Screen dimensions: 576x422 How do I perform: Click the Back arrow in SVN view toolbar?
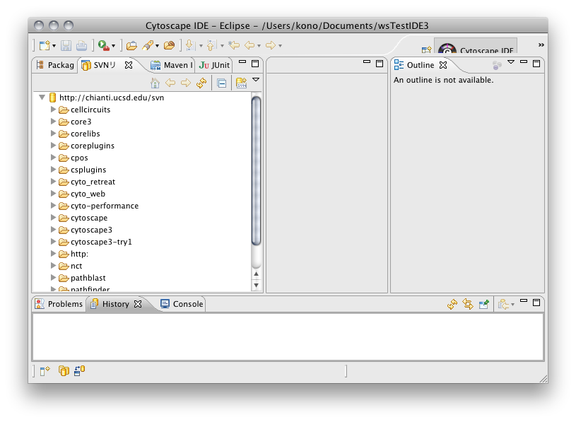point(170,83)
